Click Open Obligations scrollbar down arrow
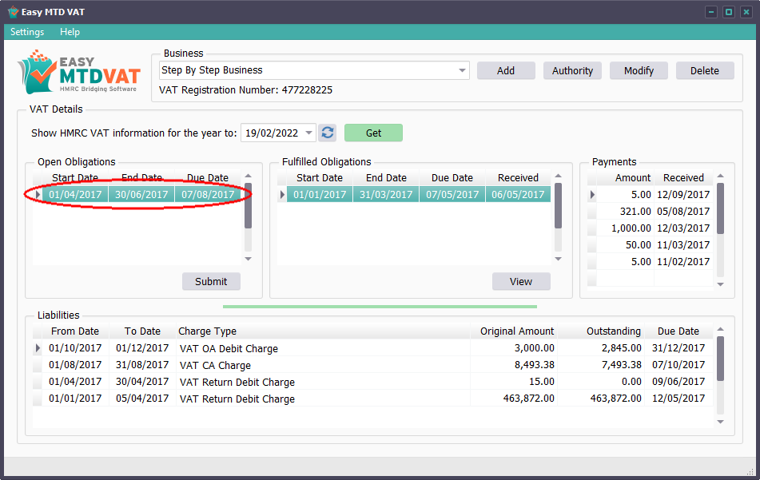This screenshot has height=480, width=760. point(249,259)
